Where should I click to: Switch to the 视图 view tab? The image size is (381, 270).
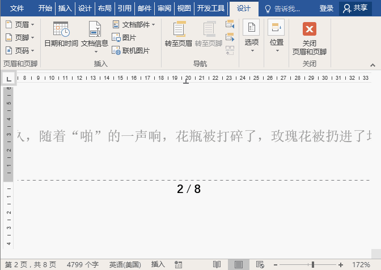pos(184,8)
